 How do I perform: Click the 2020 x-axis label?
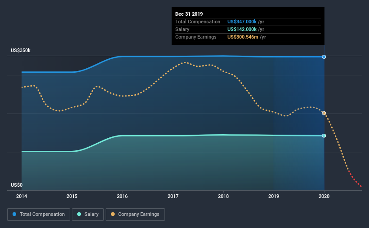tap(324, 196)
